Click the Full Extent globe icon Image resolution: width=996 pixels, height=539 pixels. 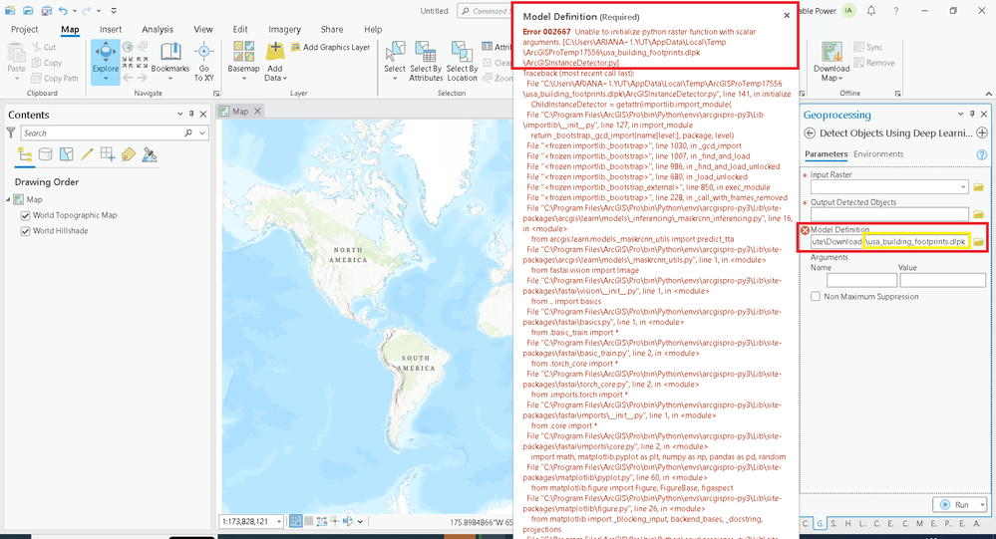point(128,47)
